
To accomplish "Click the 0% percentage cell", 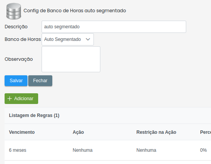I will [203, 150].
